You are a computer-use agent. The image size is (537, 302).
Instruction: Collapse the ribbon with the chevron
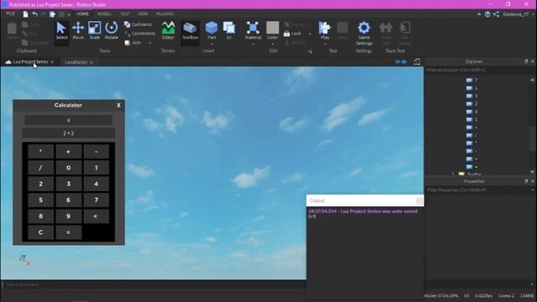point(479,14)
